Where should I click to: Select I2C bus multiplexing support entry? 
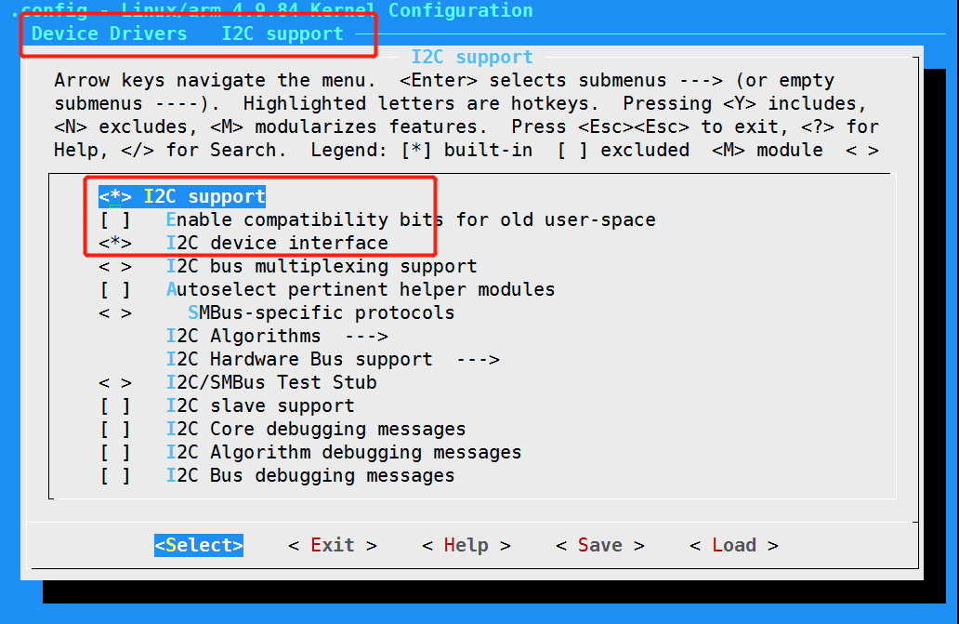pos(322,266)
